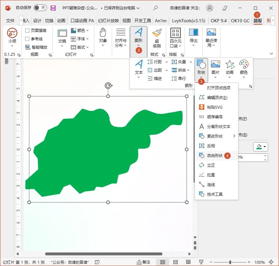Image resolution: width=279 pixels, height=266 pixels.
Task: Open the 更改形状 change shape submenu
Action: (216, 136)
